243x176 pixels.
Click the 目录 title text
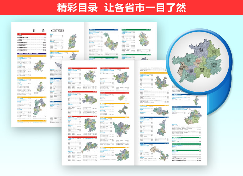[x=39, y=31]
